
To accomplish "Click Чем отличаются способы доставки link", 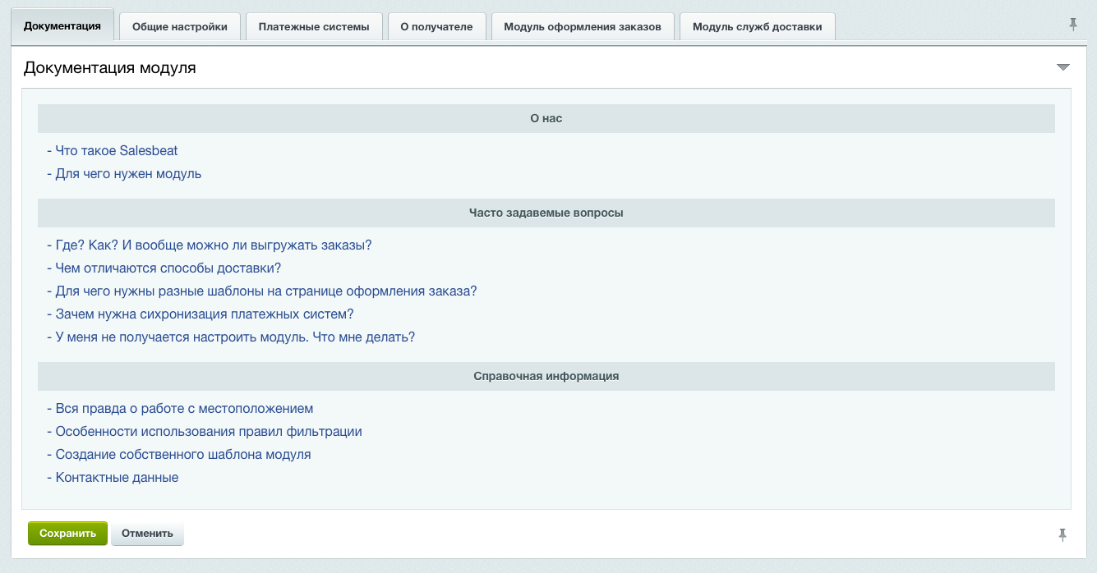I will (167, 267).
